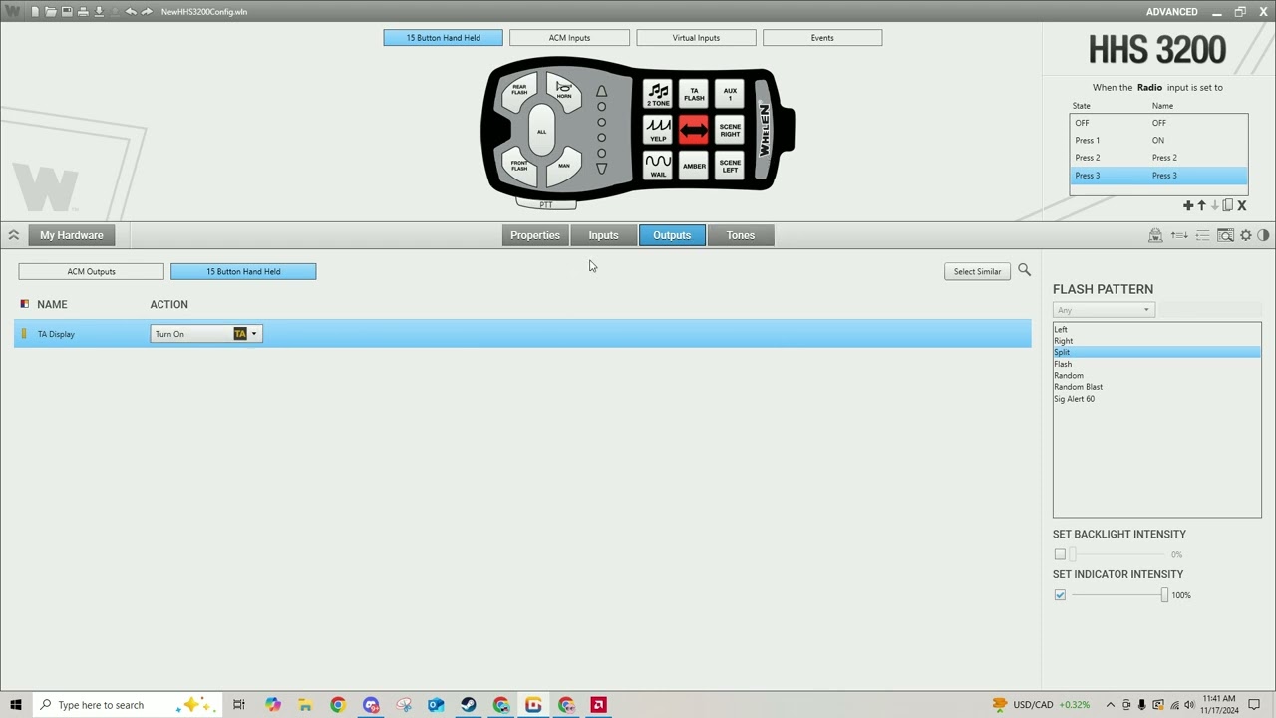
Task: Open the search window icon in toolbar
Action: click(x=1225, y=235)
